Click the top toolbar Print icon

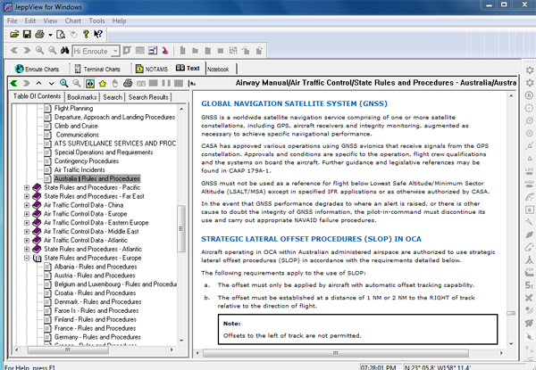[39, 34]
